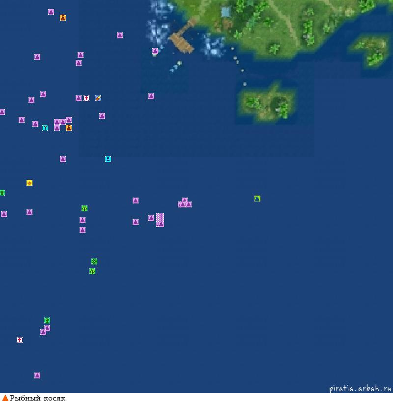Click the green anchor marker below the wheel icon
This screenshot has height=403, width=393.
pos(92,271)
